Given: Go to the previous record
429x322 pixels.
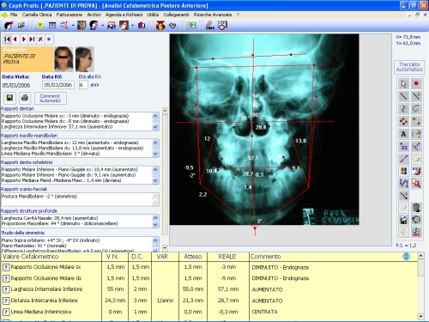Looking at the screenshot, I should 15,39.
